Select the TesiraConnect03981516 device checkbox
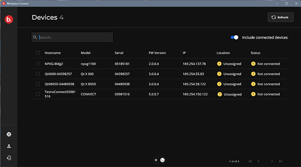Screen dimensions: 301x167 click(38, 94)
